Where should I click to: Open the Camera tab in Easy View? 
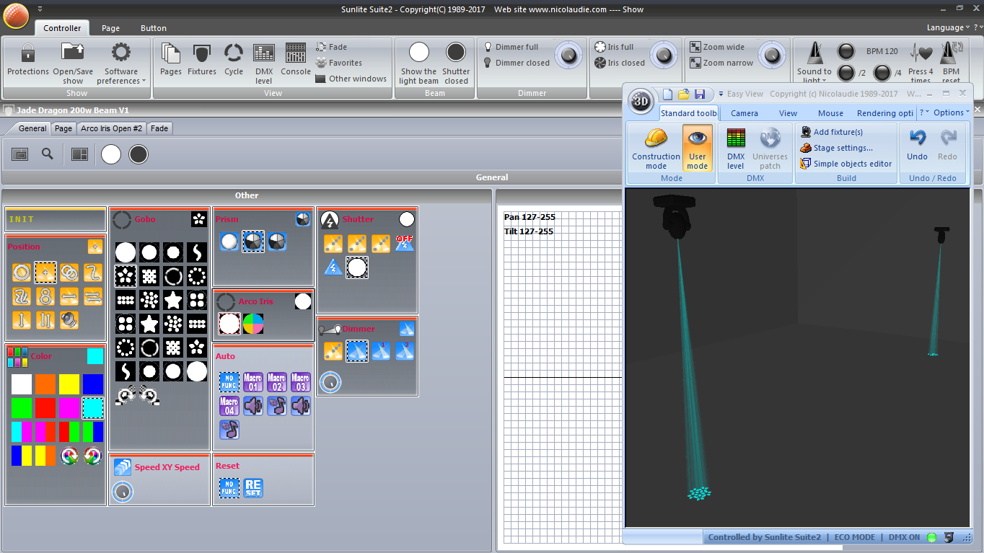(x=744, y=113)
